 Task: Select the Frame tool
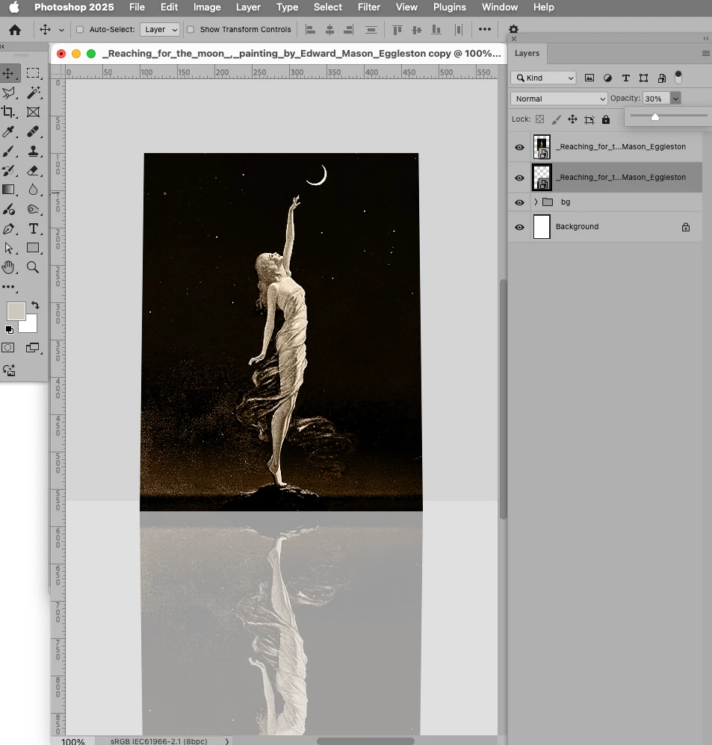pyautogui.click(x=33, y=112)
